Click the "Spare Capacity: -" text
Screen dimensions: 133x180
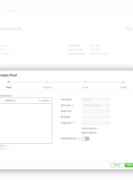[x=90, y=133]
